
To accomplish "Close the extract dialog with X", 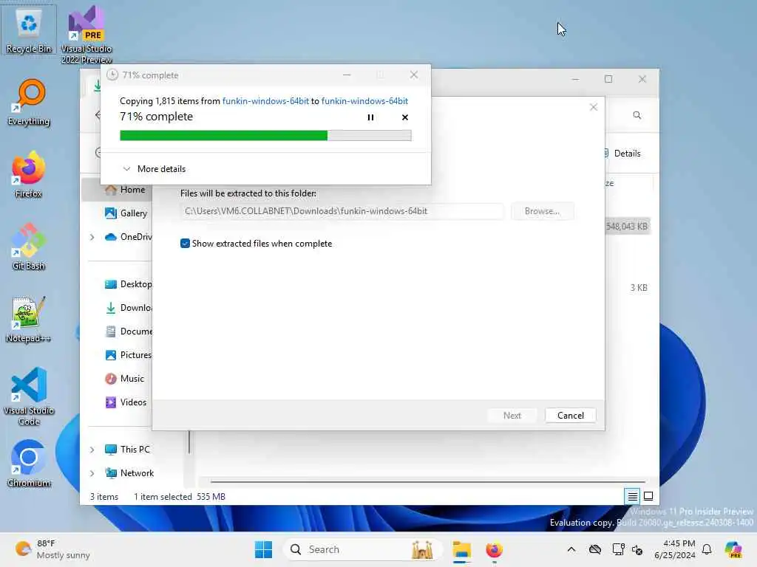I will (x=594, y=107).
